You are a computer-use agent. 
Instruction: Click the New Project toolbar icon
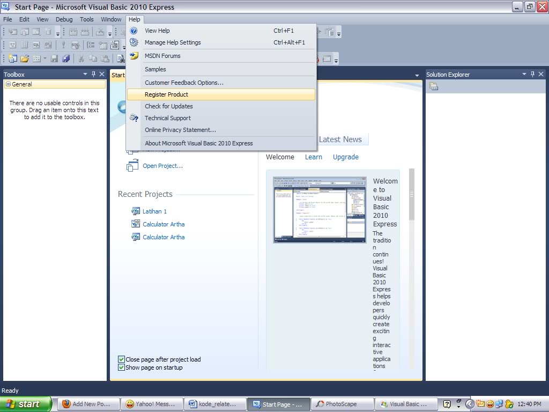click(13, 58)
